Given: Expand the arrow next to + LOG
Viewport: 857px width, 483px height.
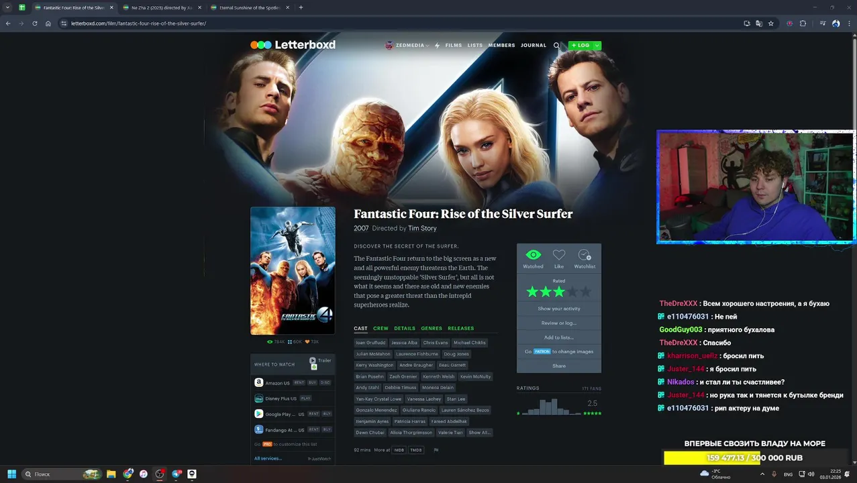Looking at the screenshot, I should click(x=597, y=46).
